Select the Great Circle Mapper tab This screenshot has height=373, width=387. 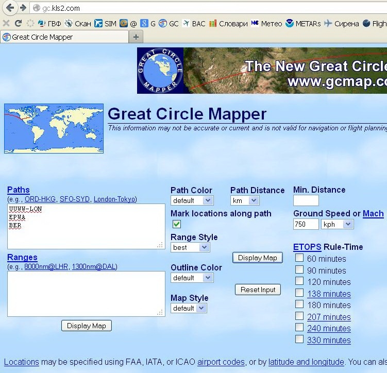point(64,37)
